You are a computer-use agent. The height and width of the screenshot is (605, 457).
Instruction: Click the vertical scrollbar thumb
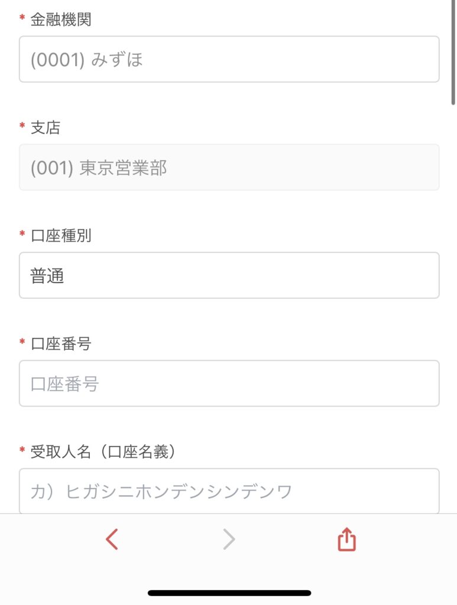(453, 52)
